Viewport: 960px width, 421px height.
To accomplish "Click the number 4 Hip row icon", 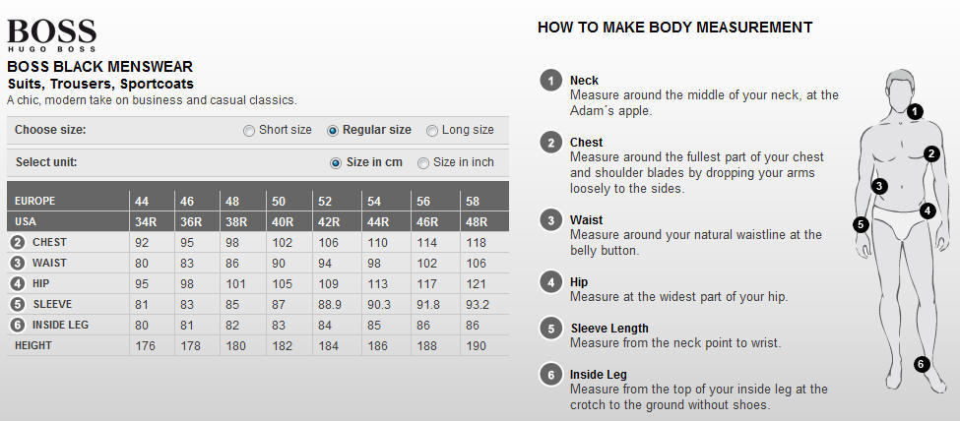I will (x=18, y=284).
